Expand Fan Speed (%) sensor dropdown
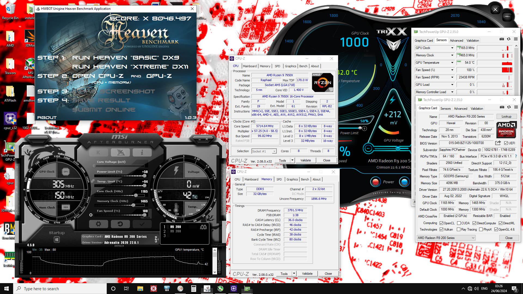The width and height of the screenshot is (523, 294). click(452, 70)
